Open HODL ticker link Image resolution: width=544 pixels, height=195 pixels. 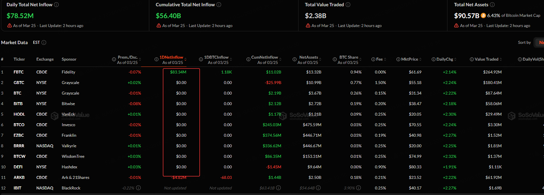point(19,114)
